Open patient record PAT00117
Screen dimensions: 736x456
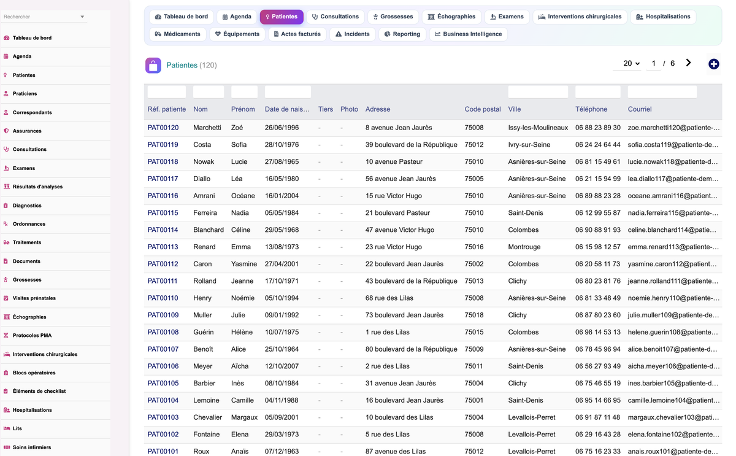coord(163,179)
